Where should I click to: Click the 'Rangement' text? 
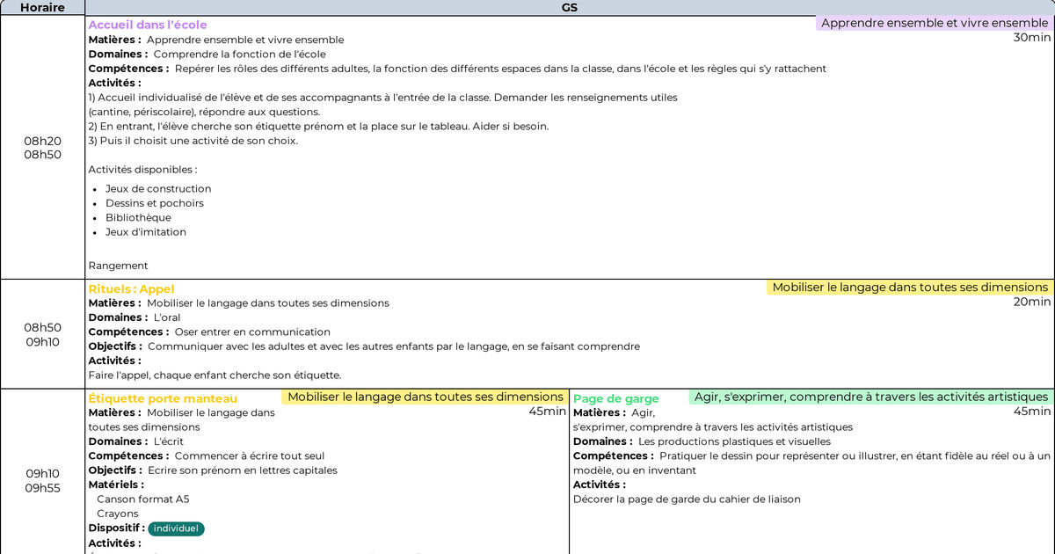pyautogui.click(x=118, y=266)
